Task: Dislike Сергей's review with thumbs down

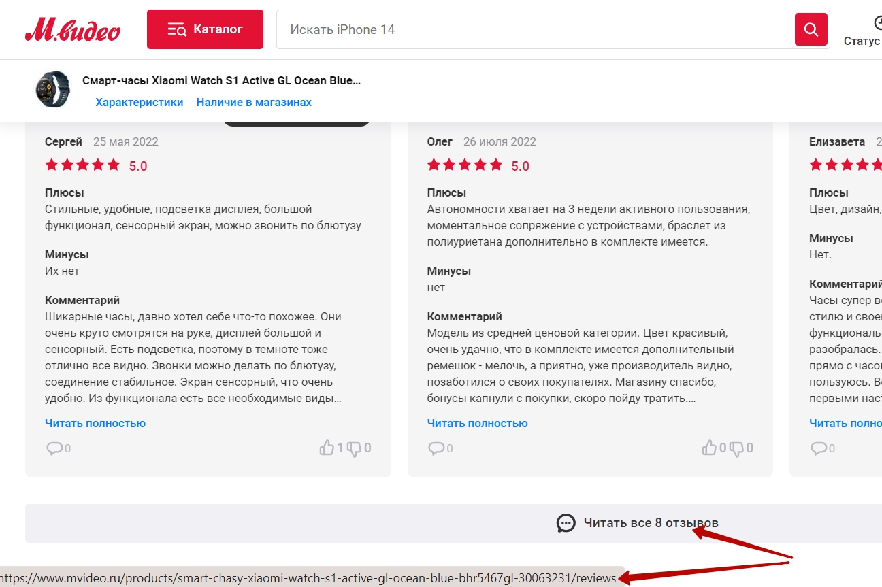Action: click(x=354, y=448)
